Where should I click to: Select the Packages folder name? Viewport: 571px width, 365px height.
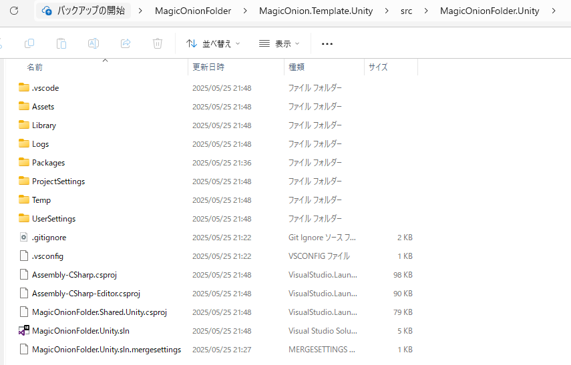pos(49,162)
